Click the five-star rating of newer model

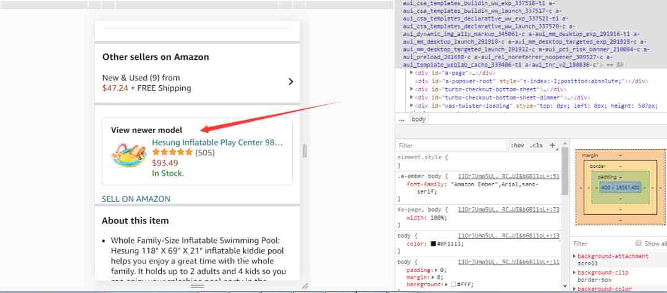(x=172, y=152)
